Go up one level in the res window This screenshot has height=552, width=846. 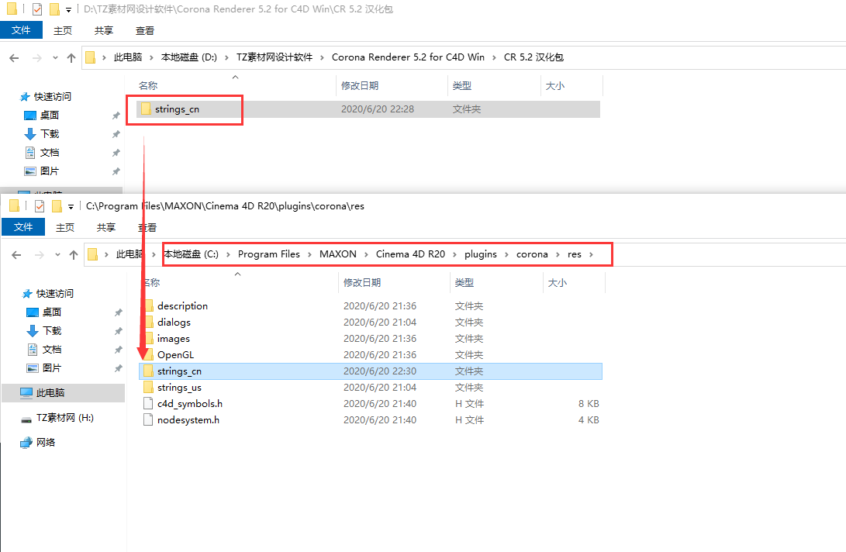pos(74,255)
